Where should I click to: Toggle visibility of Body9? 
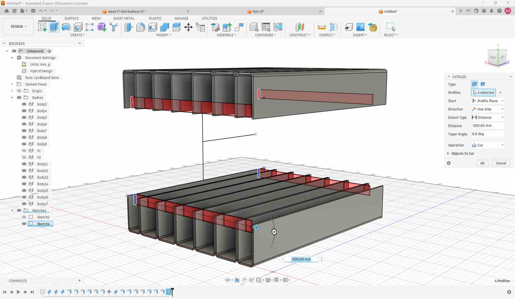[x=24, y=144]
